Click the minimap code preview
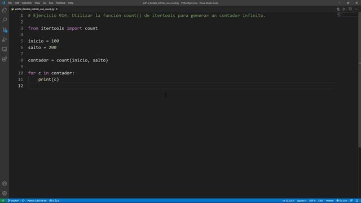The width and height of the screenshot is (361, 203). (x=340, y=15)
